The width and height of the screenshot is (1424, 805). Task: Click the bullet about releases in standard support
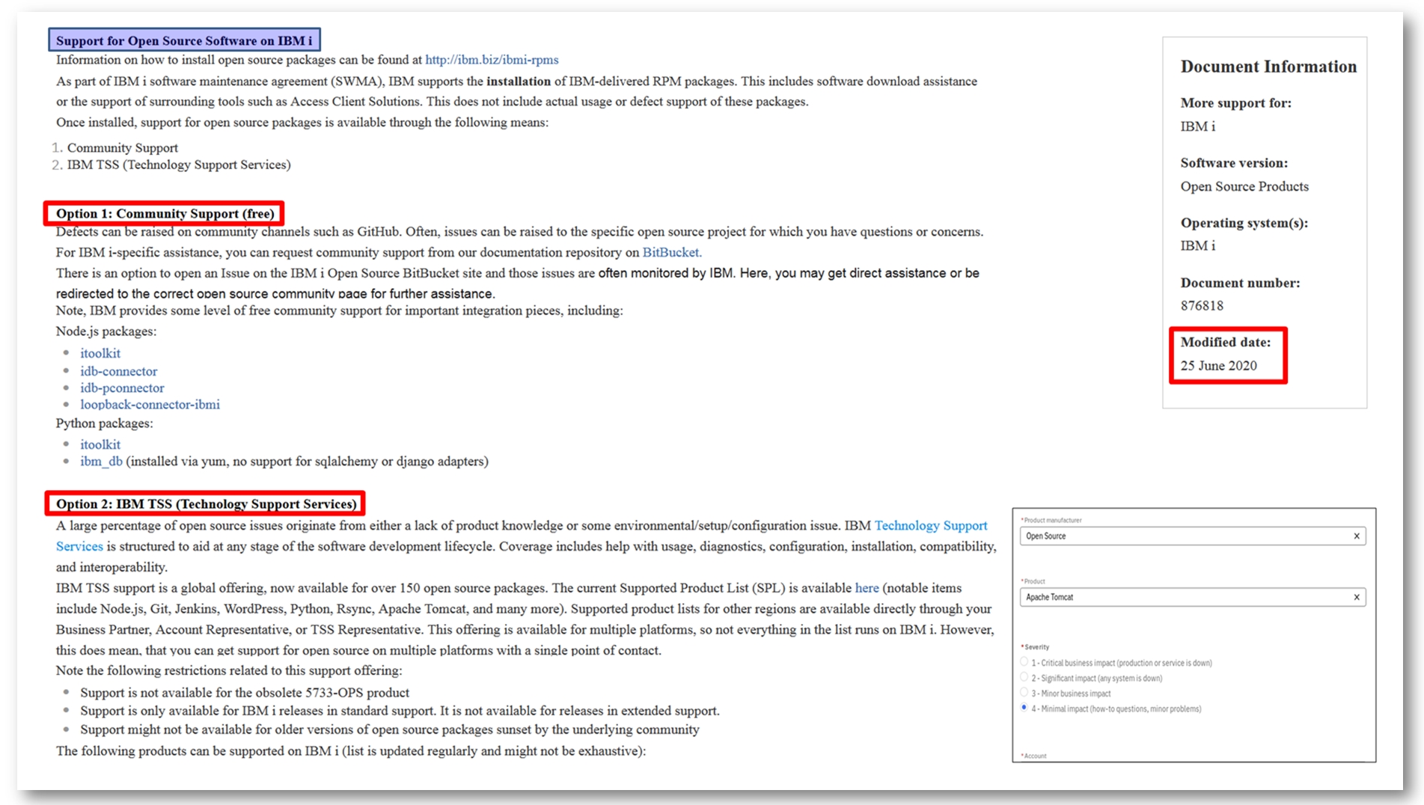pyautogui.click(x=400, y=711)
